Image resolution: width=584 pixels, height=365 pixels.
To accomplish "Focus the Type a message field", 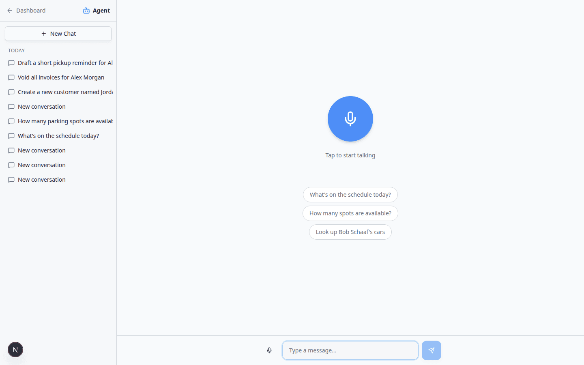I will 350,350.
